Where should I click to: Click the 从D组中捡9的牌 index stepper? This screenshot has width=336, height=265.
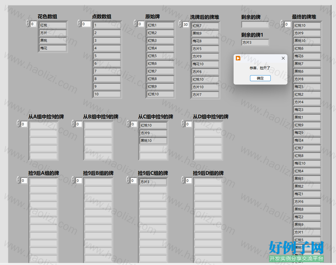point(183,124)
